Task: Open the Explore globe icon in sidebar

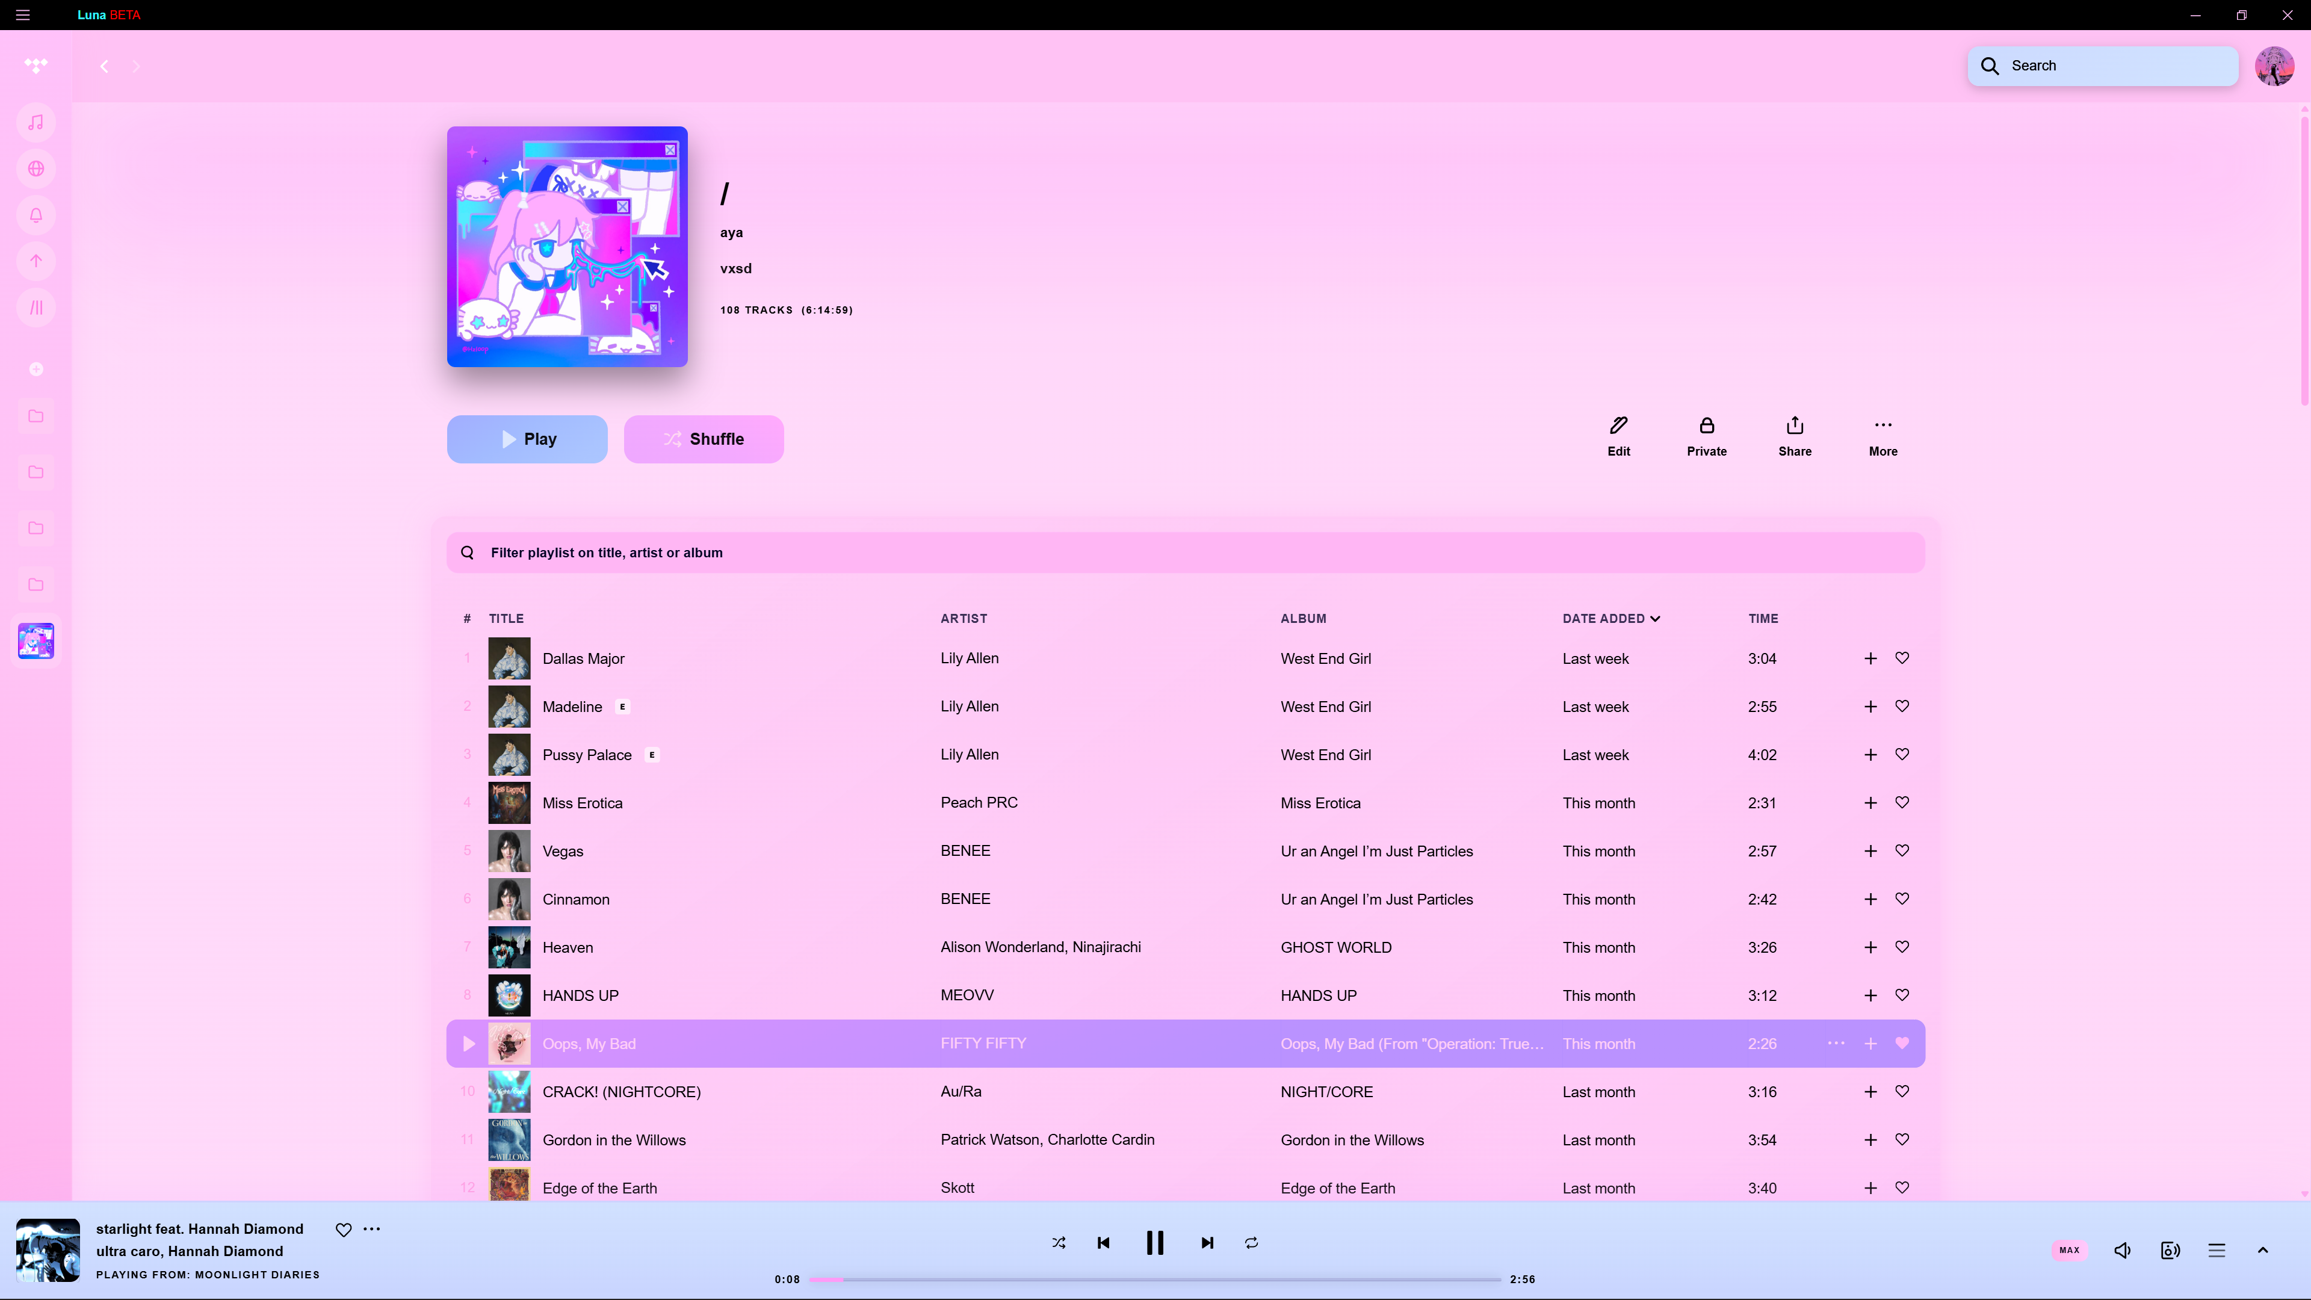Action: tap(36, 169)
